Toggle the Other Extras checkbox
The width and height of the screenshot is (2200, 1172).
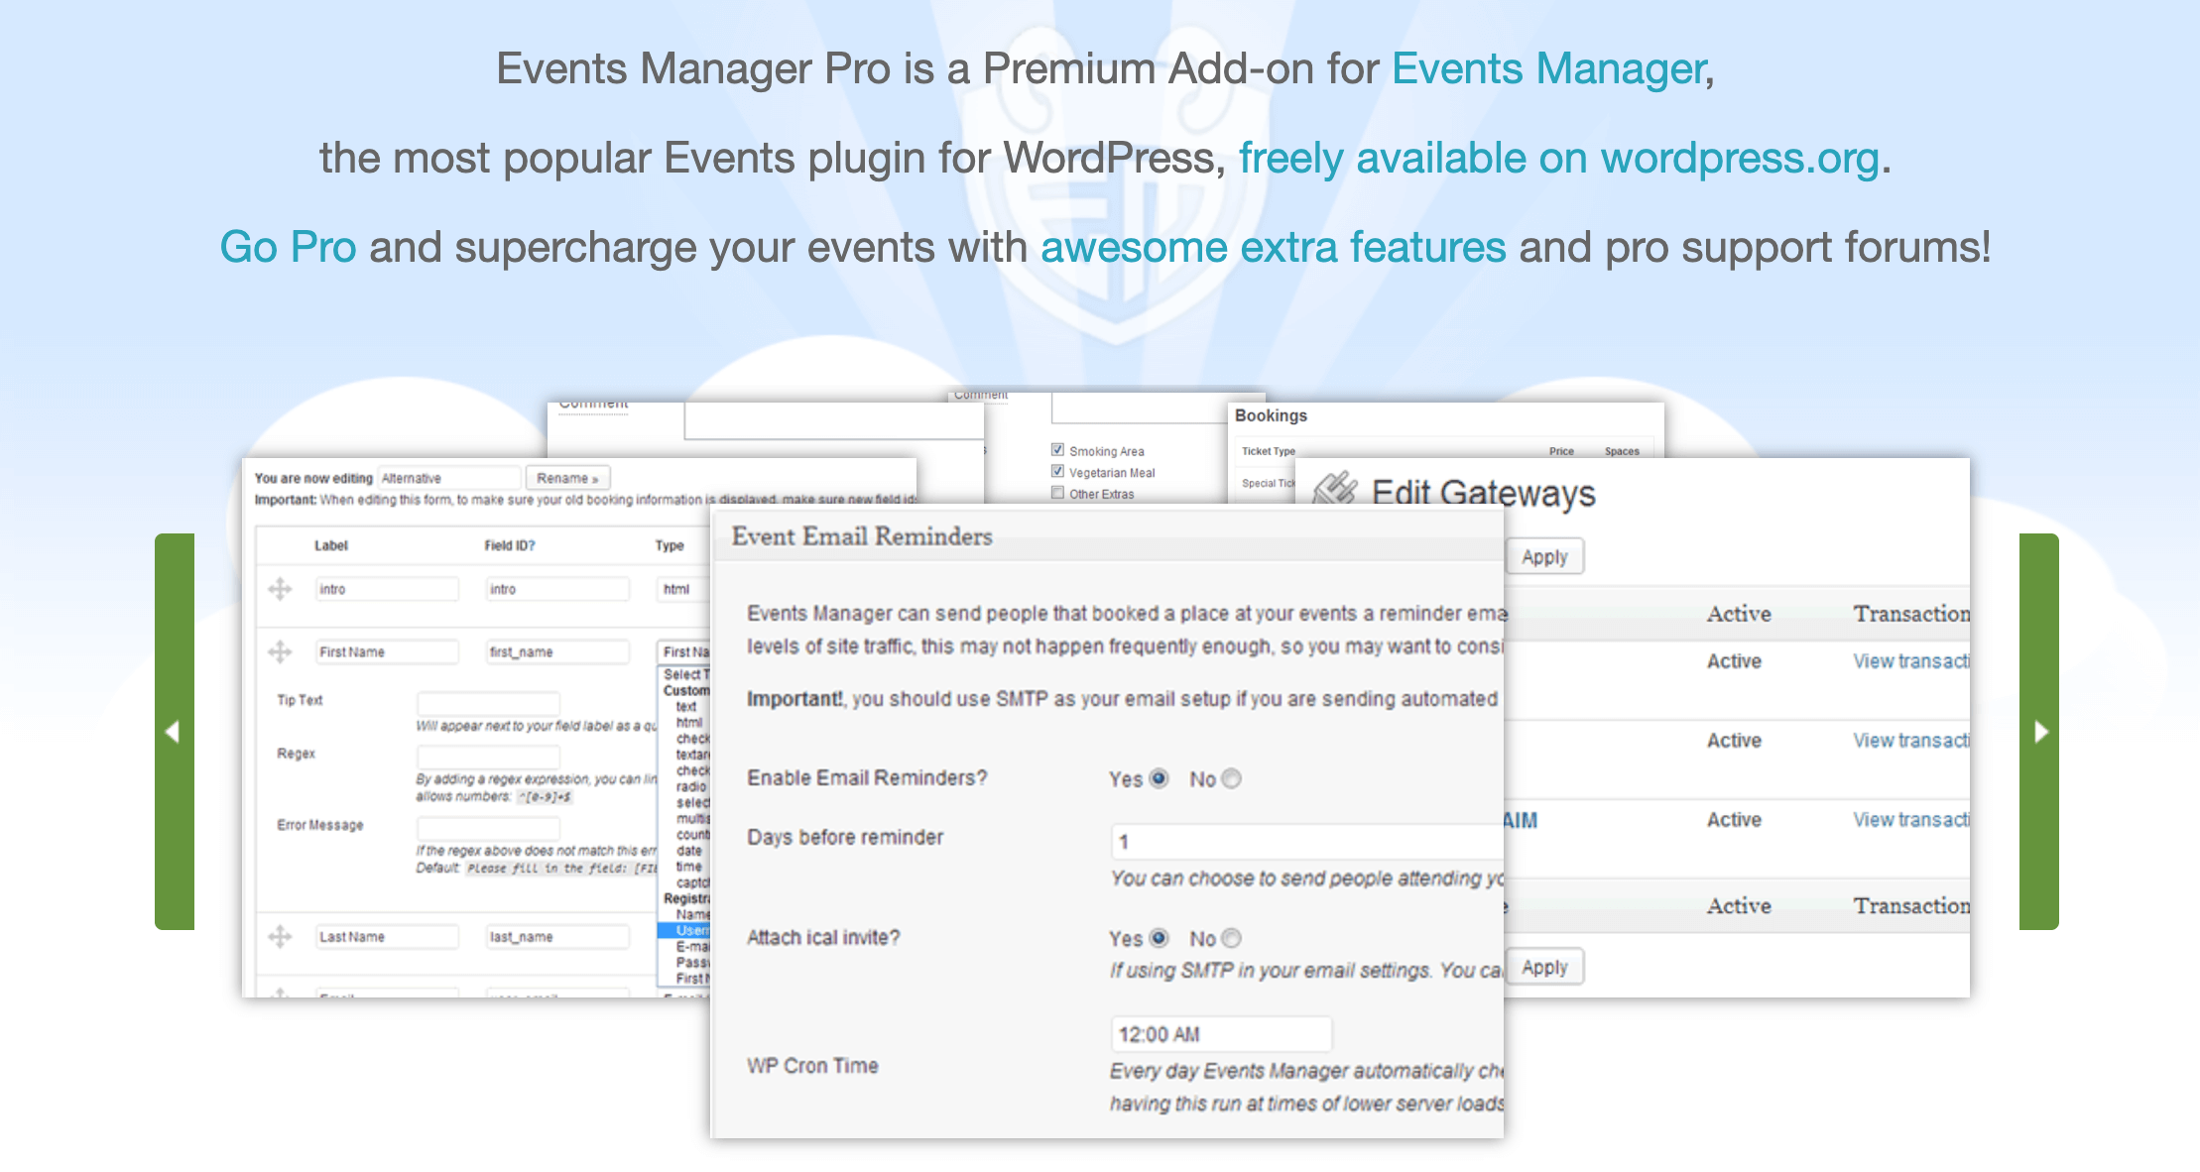pyautogui.click(x=1057, y=493)
